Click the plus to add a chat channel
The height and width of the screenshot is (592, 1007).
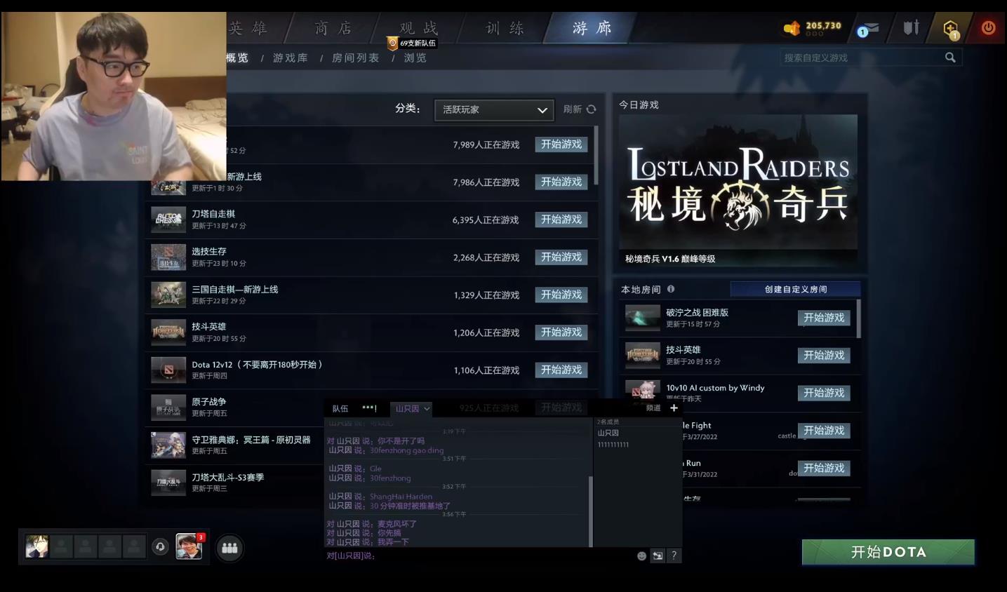[673, 408]
